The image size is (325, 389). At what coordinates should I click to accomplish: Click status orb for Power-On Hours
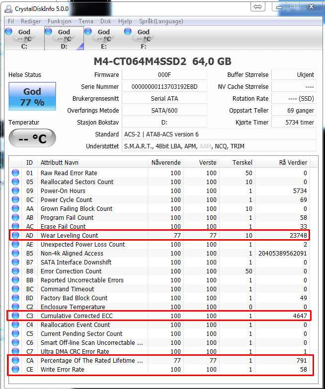(15, 191)
